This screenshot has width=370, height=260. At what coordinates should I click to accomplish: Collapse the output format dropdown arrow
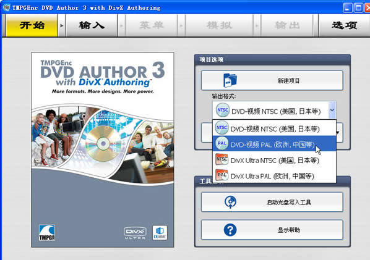coord(332,110)
